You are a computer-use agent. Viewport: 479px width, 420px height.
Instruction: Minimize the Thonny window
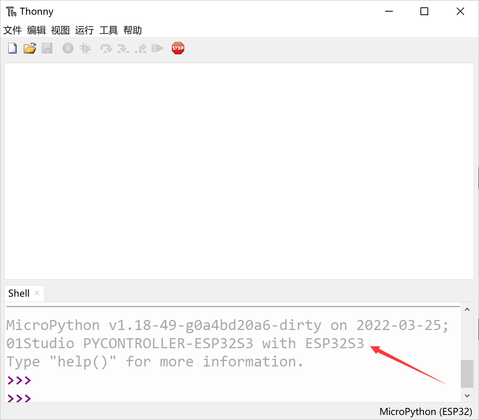(x=389, y=12)
